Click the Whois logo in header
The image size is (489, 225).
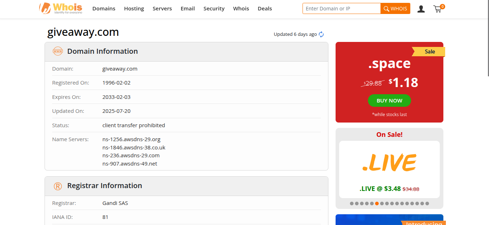point(61,8)
